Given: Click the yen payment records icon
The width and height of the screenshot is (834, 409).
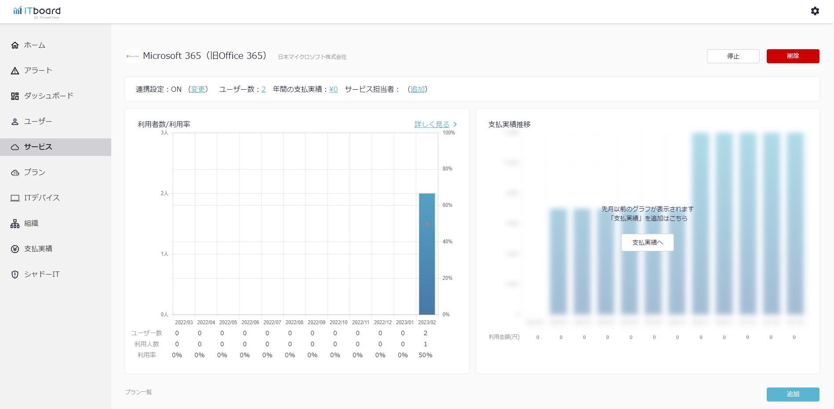Looking at the screenshot, I should coord(15,249).
